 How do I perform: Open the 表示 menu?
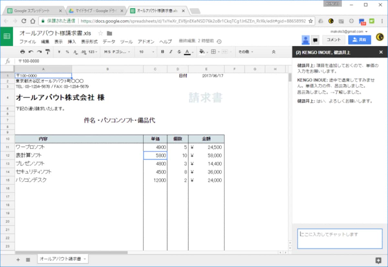click(59, 42)
